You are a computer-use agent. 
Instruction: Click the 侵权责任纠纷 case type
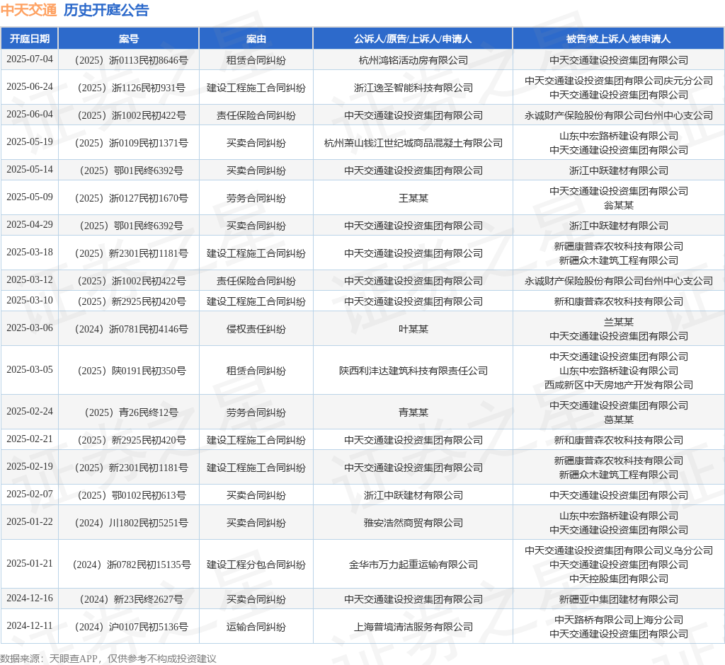click(256, 329)
